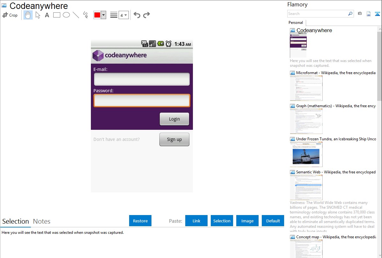Click the Paste Selection button
The height and width of the screenshot is (258, 382).
222,221
